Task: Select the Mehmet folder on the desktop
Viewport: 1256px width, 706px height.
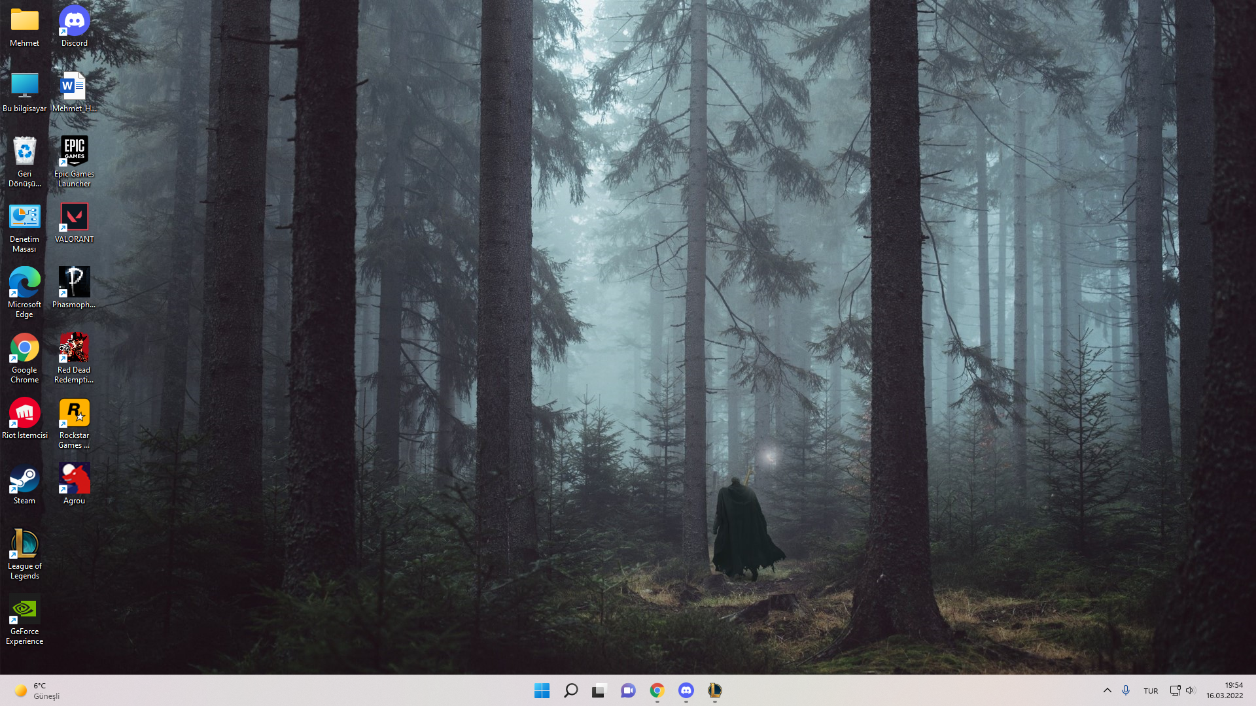Action: [25, 27]
